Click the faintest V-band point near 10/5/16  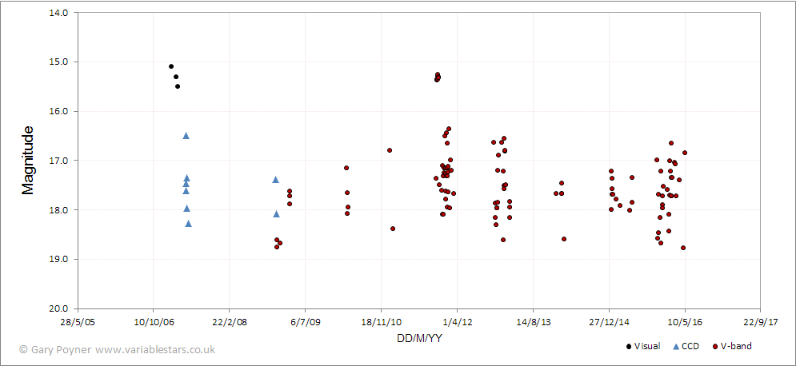(x=682, y=248)
